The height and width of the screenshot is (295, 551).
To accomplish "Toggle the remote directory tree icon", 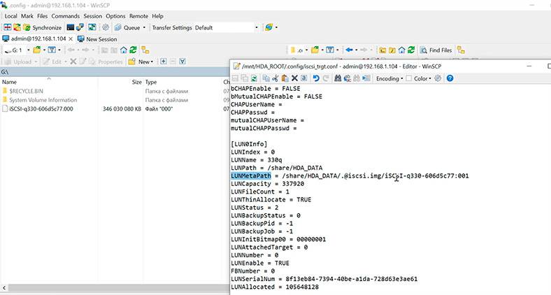I will pos(461,50).
